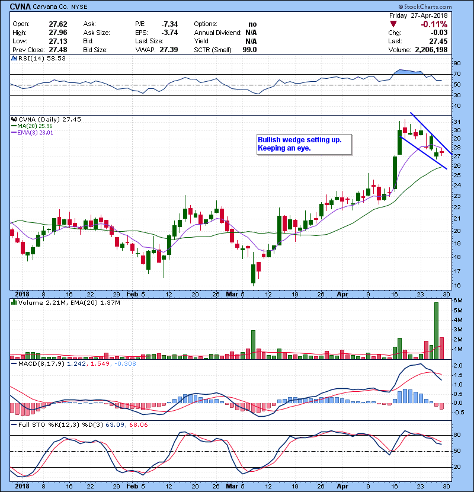Click the MACD signal value 1.549
The height and width of the screenshot is (492, 474).
(x=100, y=364)
